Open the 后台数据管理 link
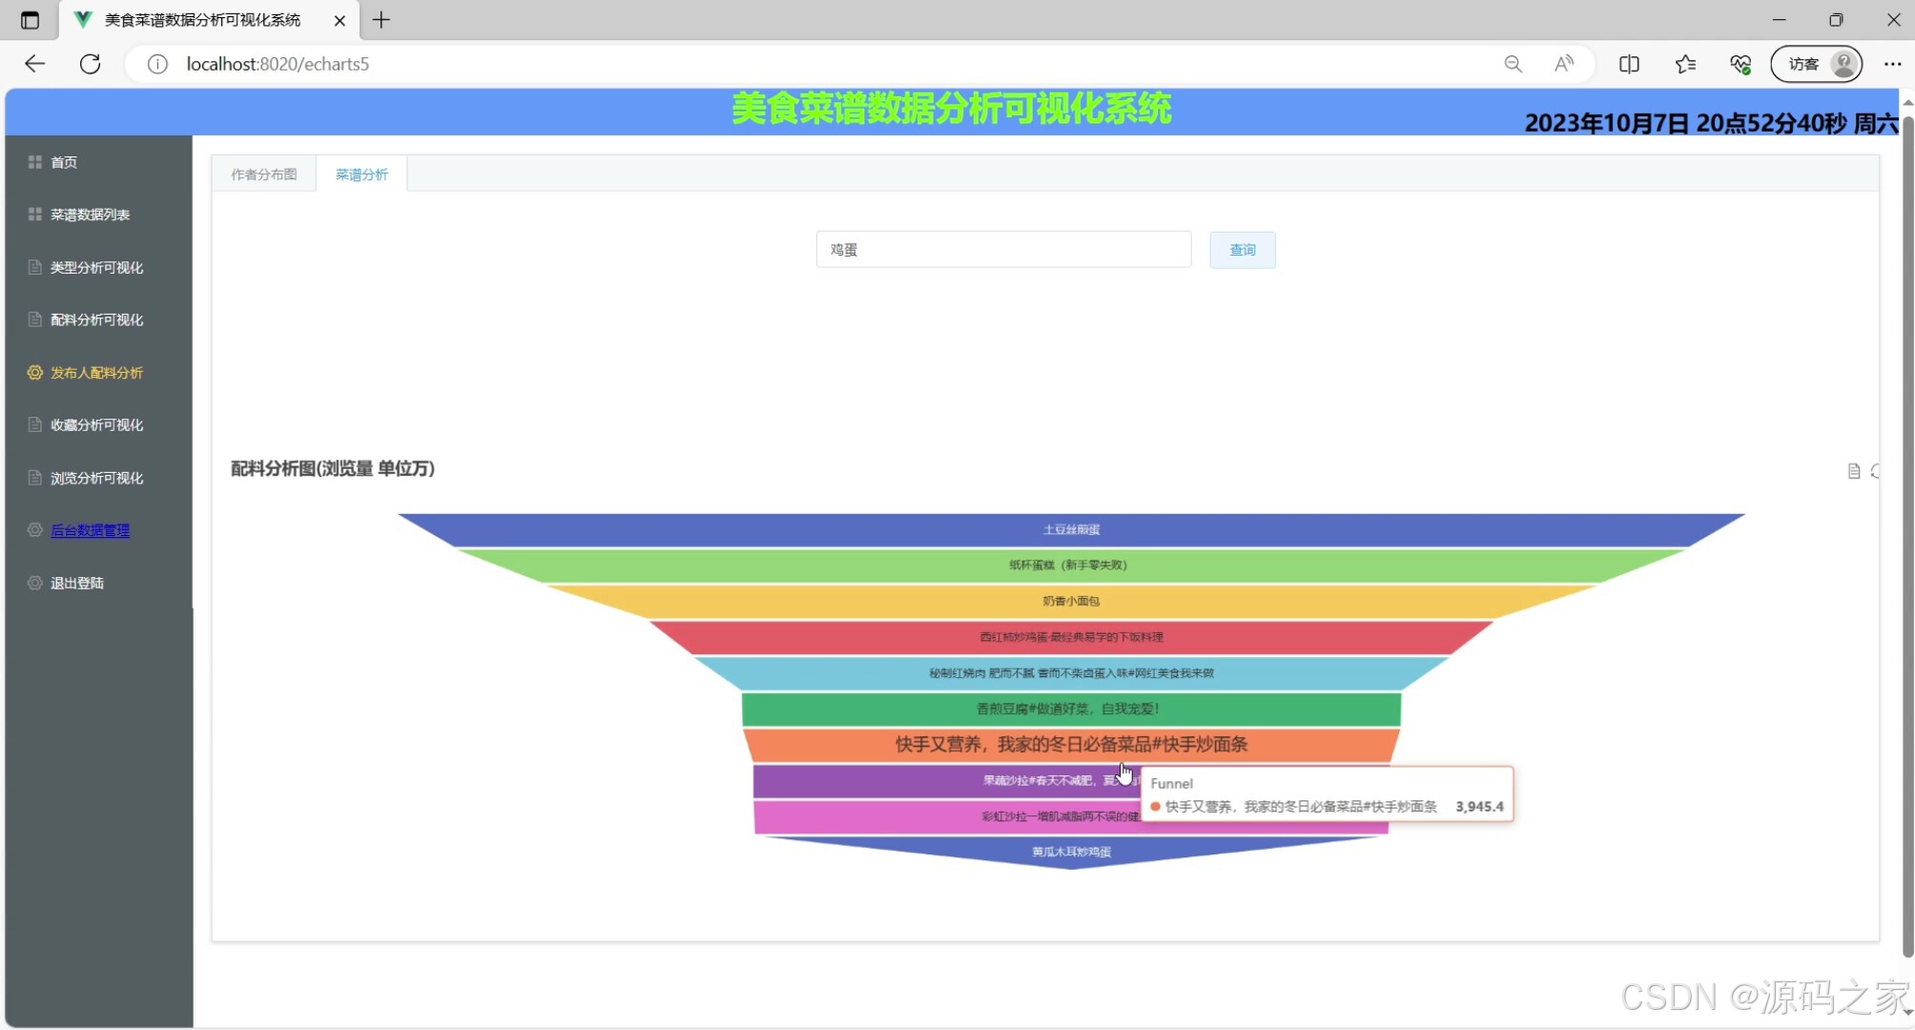 click(x=90, y=530)
